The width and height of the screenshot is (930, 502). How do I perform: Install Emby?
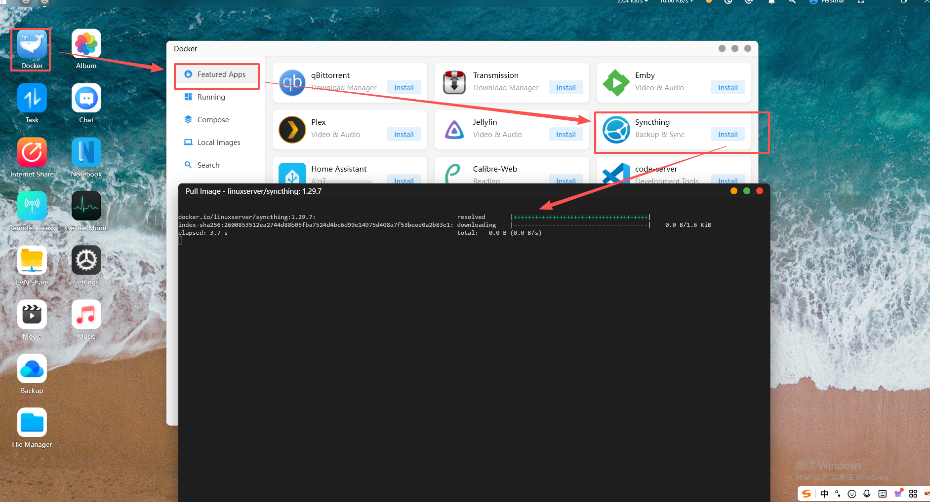728,87
